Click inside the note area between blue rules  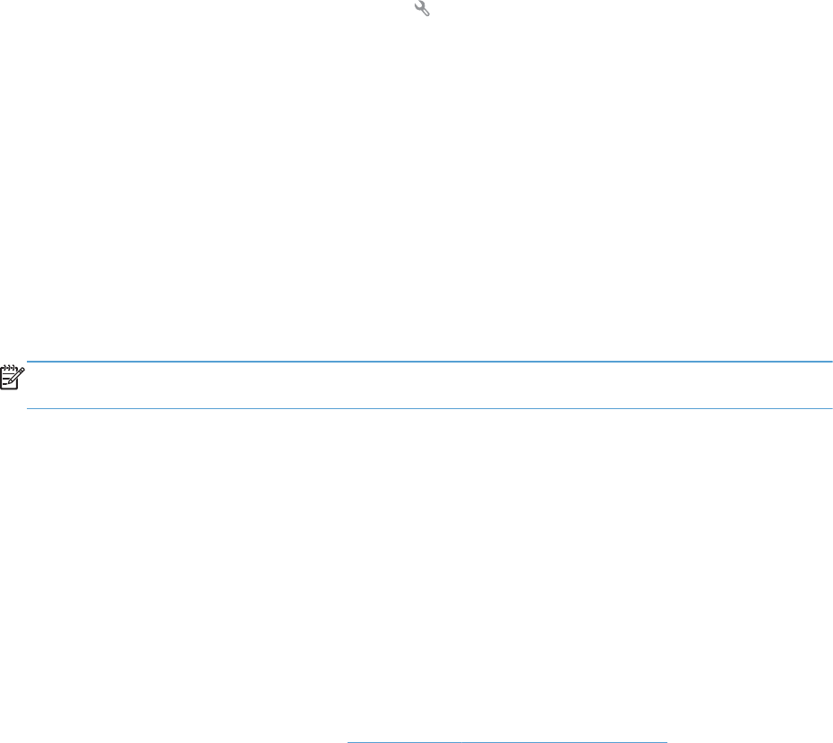coord(429,385)
